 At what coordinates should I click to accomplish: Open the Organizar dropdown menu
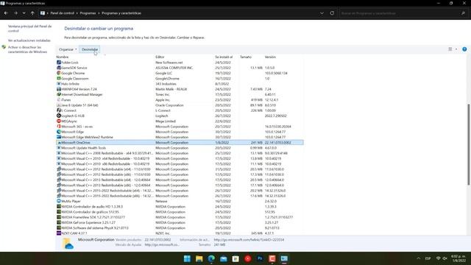click(68, 49)
